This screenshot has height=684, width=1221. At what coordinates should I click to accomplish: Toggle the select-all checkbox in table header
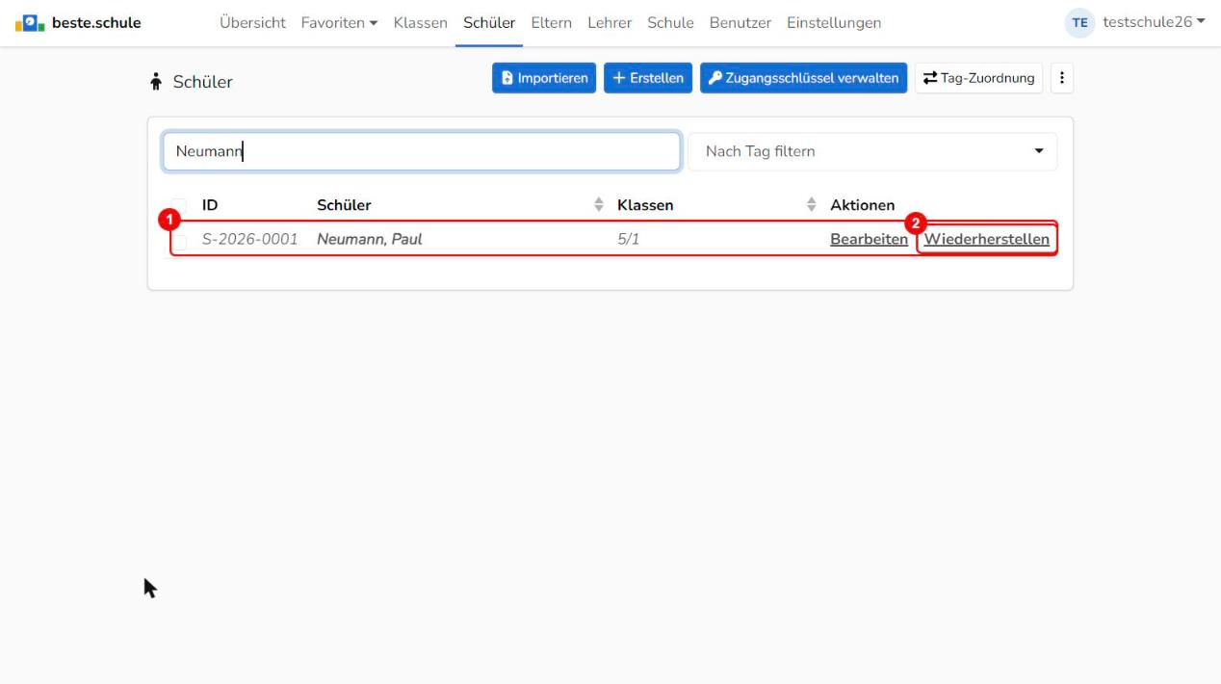point(179,205)
